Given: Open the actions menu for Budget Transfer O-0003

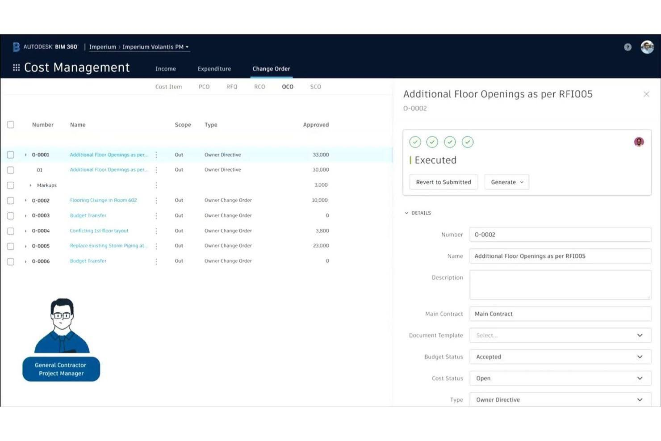Looking at the screenshot, I should [x=156, y=215].
